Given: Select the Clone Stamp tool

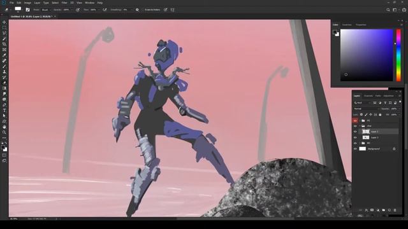Looking at the screenshot, I should coord(4,72).
